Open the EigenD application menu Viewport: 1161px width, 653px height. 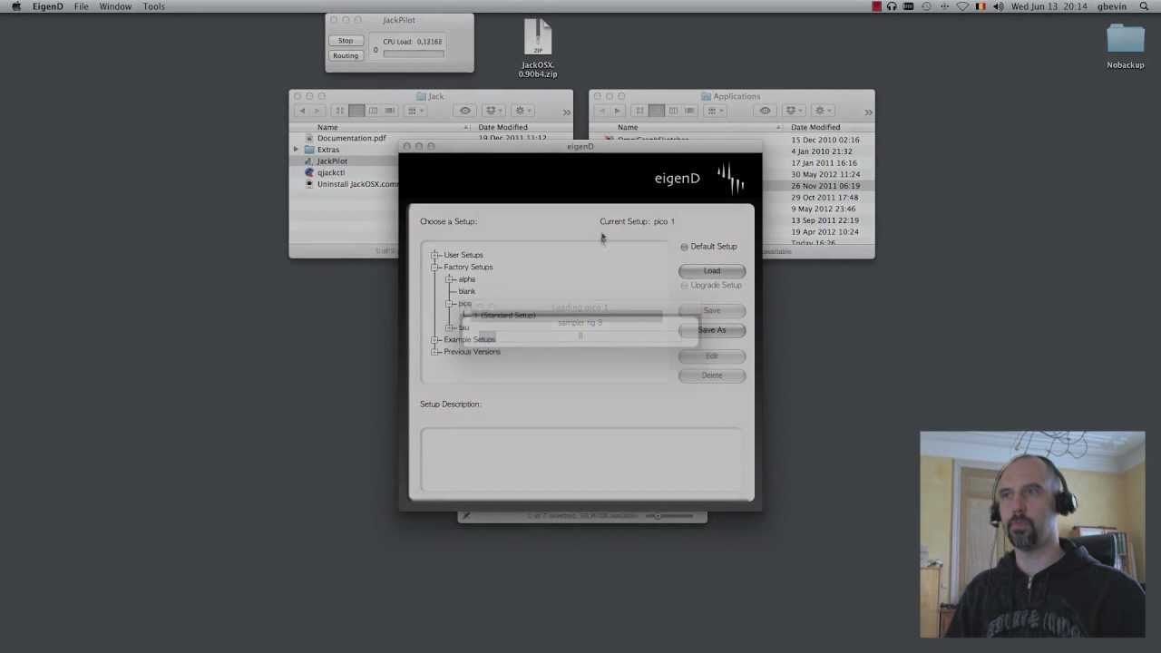coord(48,6)
